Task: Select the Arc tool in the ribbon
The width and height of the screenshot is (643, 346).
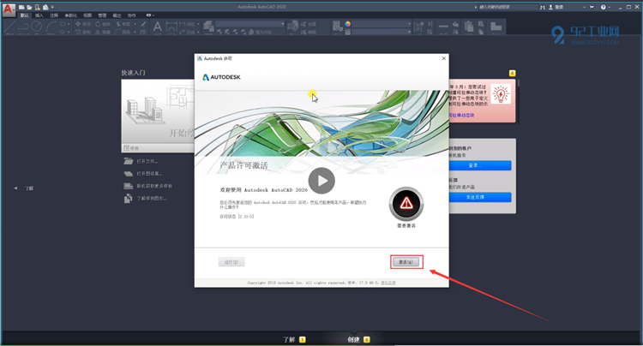Action: pyautogui.click(x=51, y=27)
